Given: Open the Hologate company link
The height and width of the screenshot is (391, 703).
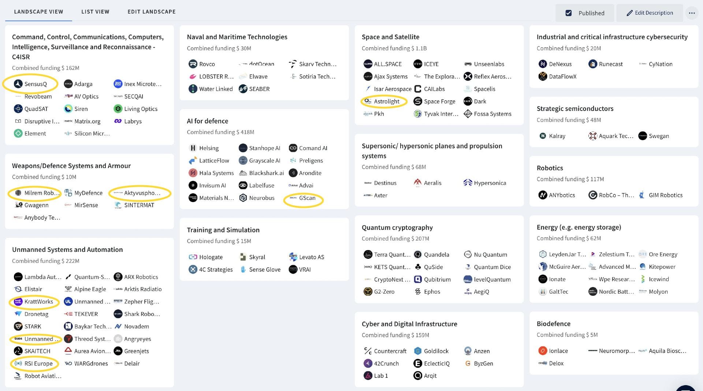Looking at the screenshot, I should pyautogui.click(x=211, y=257).
